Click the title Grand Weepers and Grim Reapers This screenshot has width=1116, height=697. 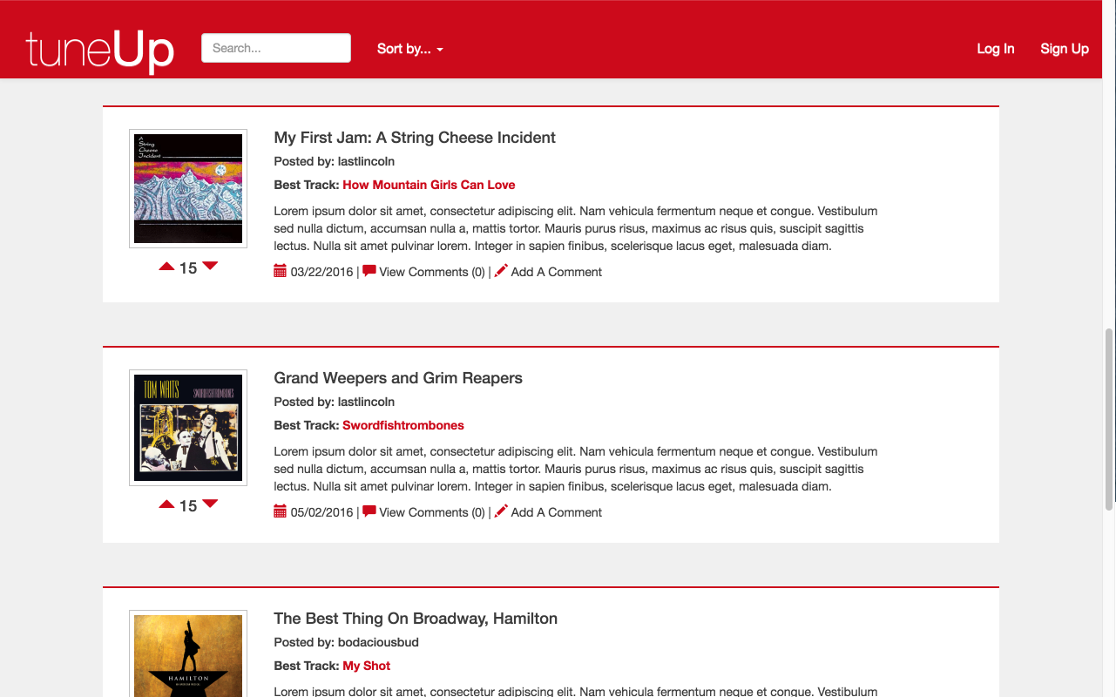click(398, 378)
